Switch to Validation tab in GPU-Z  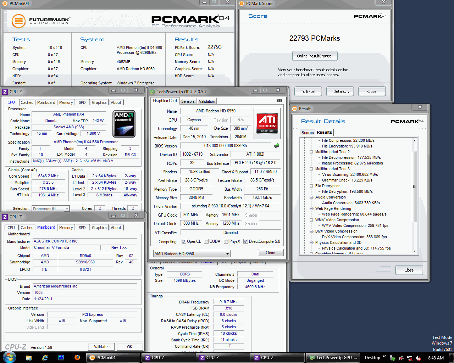207,101
